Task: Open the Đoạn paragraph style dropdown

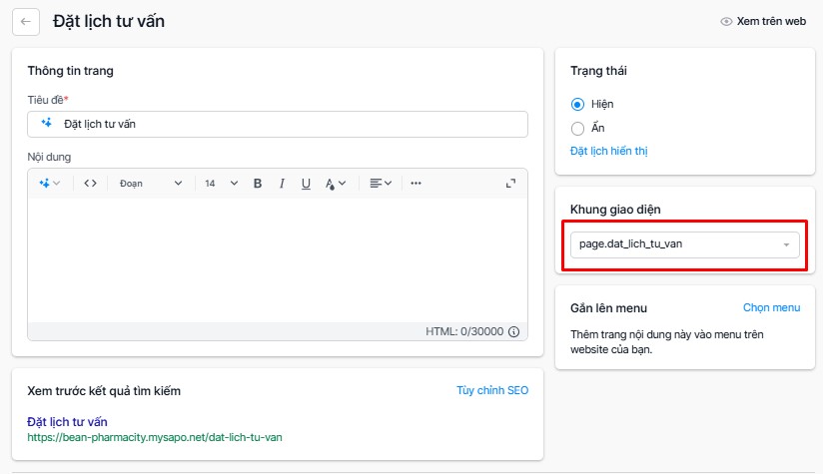Action: (x=151, y=183)
